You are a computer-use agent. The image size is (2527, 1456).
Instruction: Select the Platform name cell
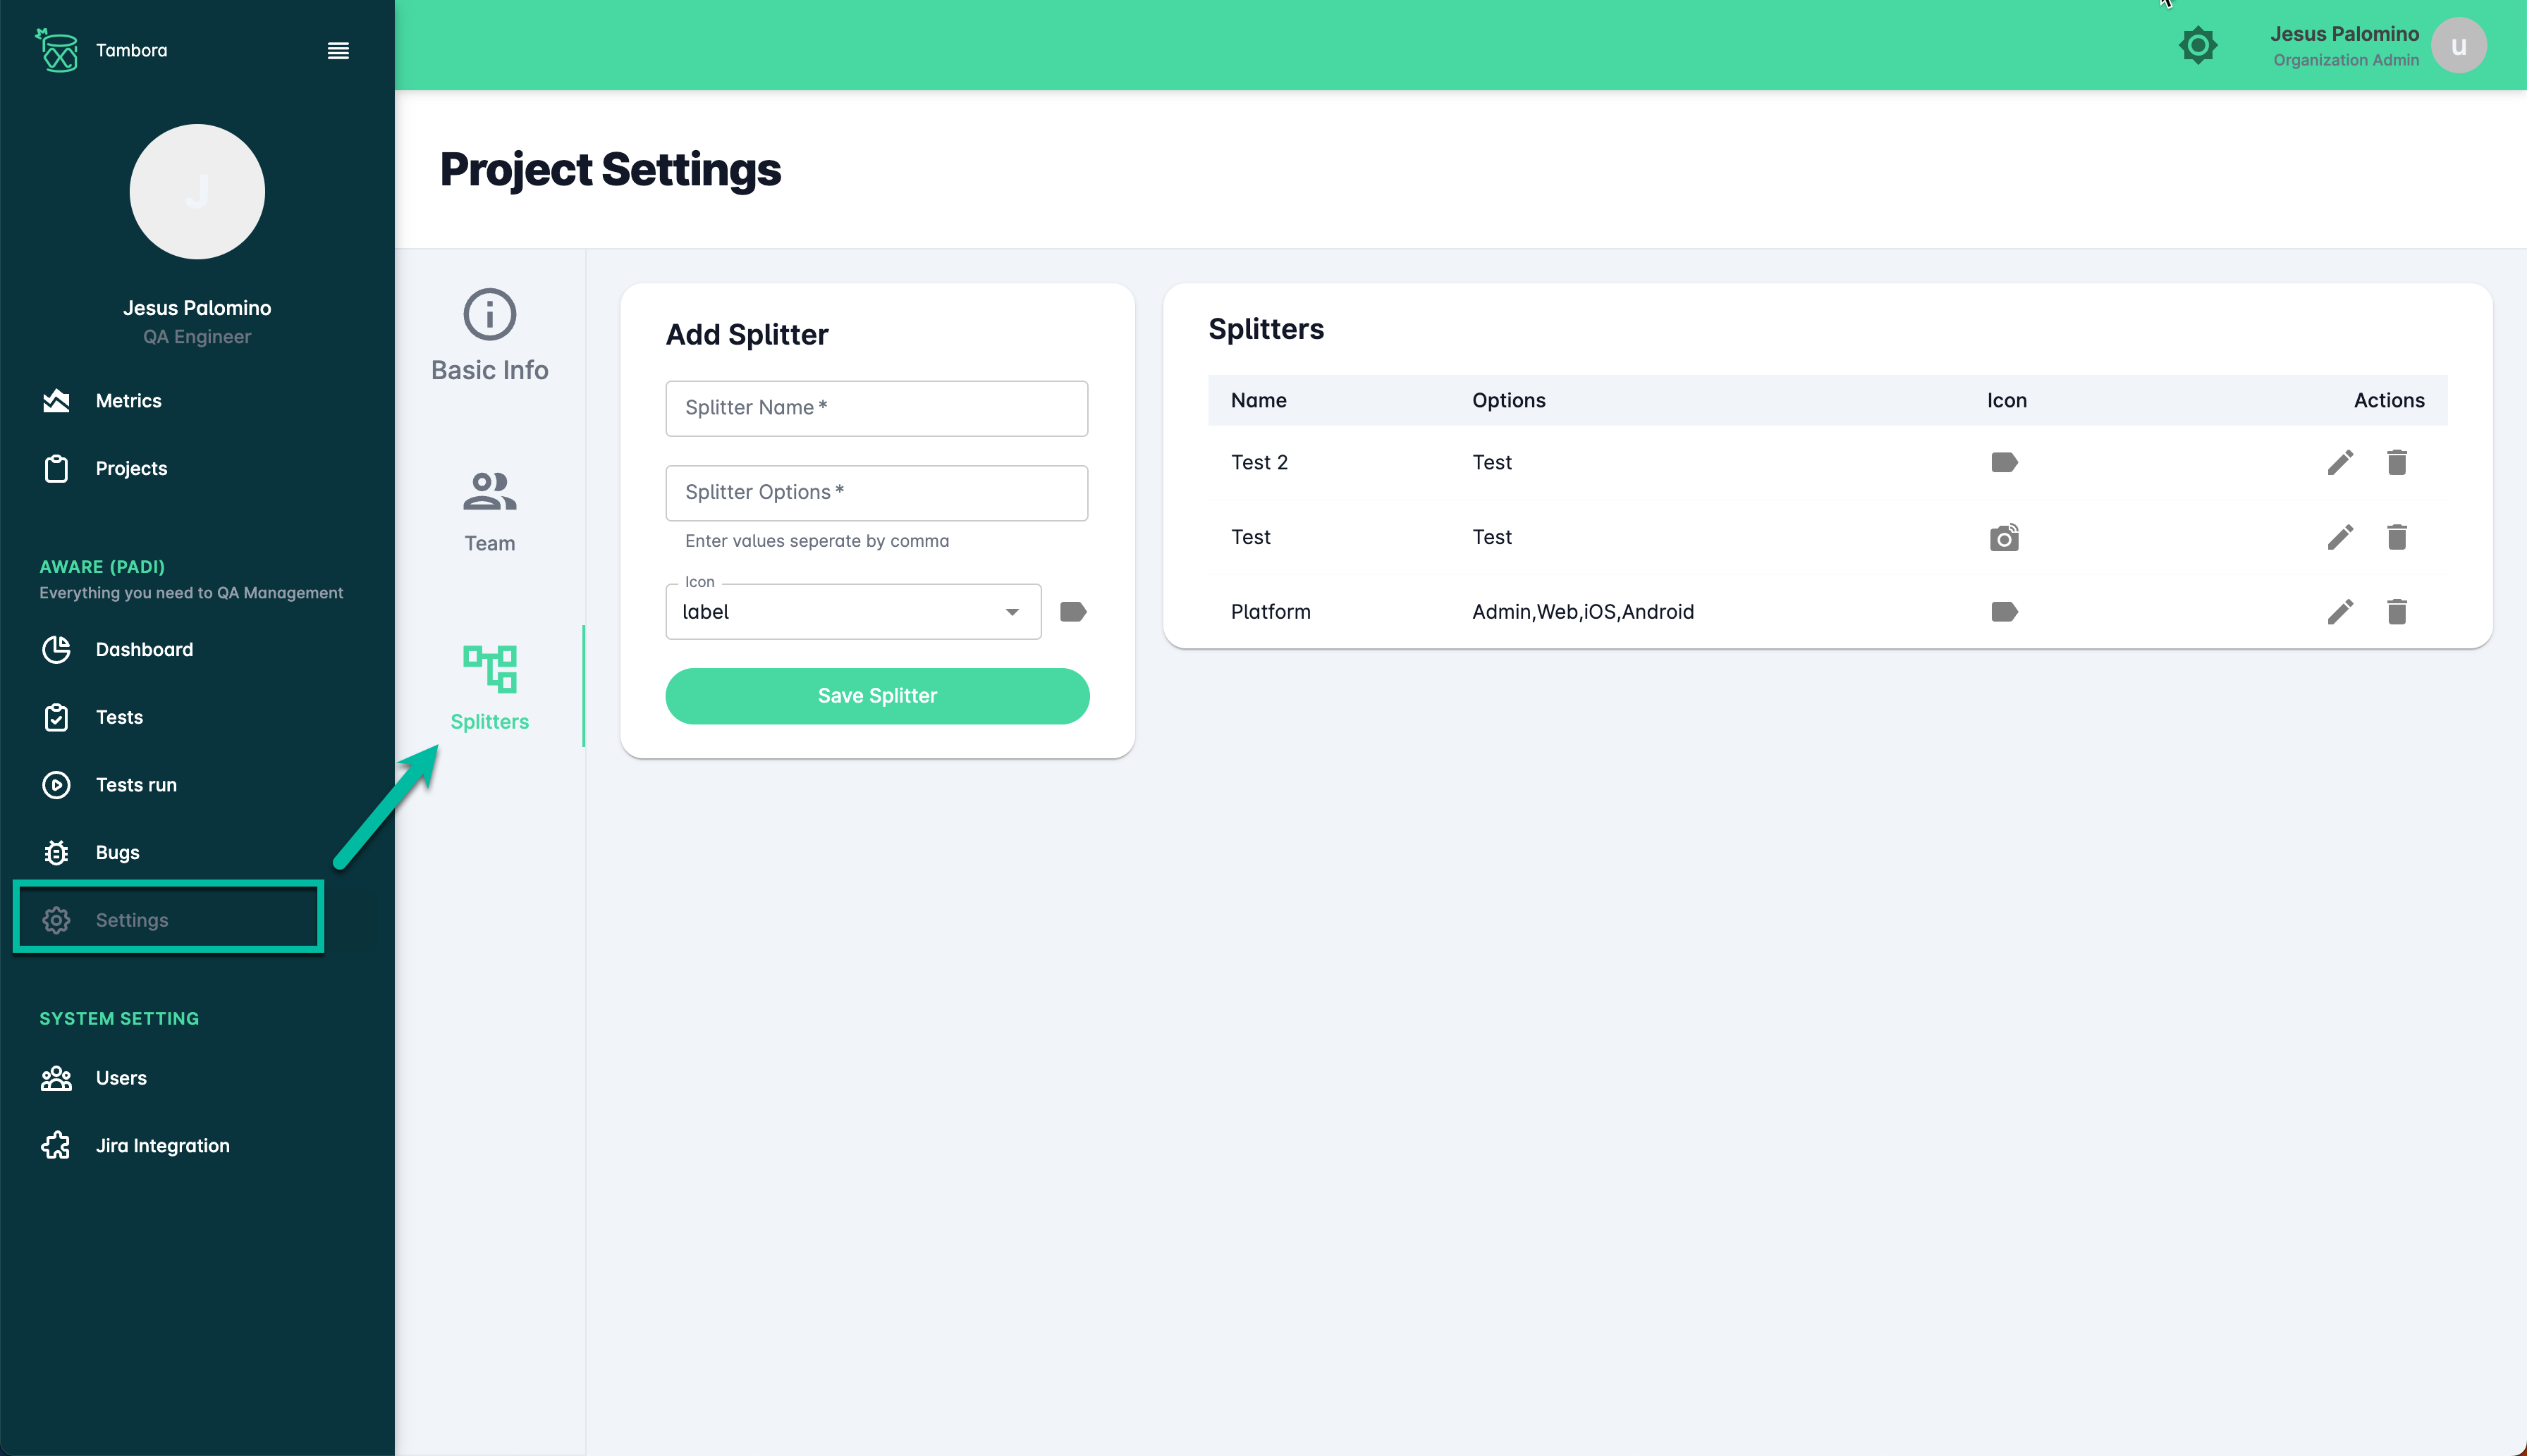(x=1271, y=612)
